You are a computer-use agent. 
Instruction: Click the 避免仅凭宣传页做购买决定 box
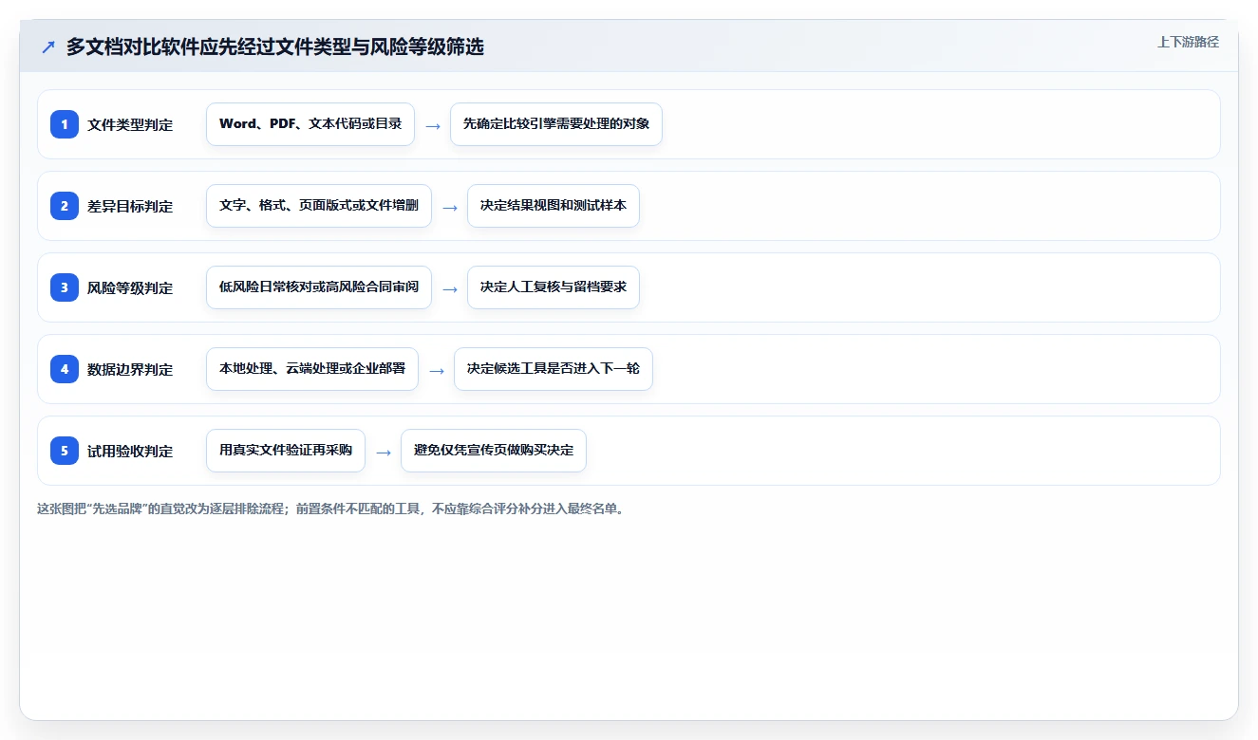click(494, 450)
